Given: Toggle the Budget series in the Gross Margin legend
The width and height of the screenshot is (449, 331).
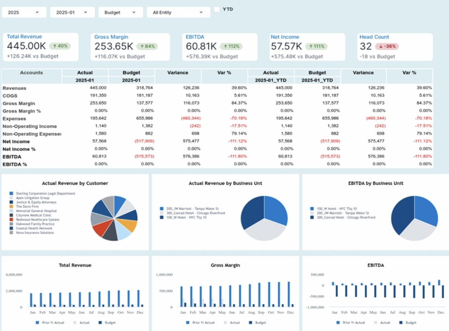Looking at the screenshot, I should (250, 323).
